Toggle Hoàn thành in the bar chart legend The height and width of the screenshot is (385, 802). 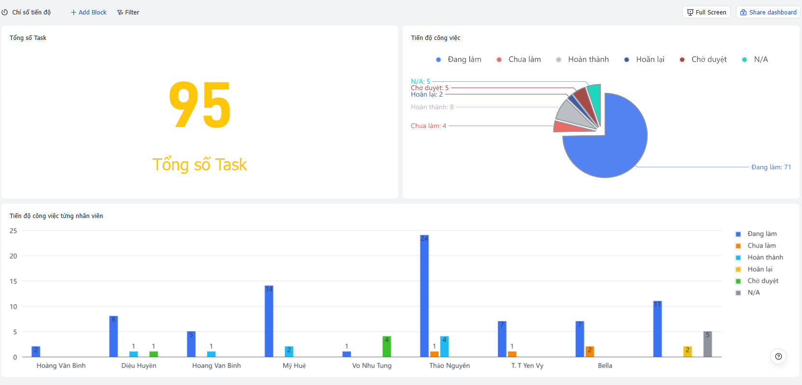(x=760, y=257)
